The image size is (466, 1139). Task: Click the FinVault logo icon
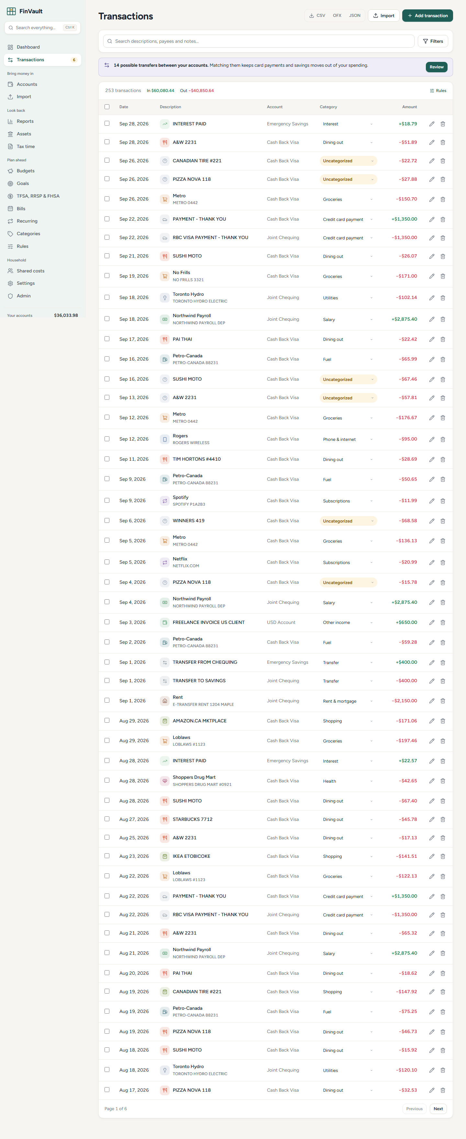click(11, 11)
